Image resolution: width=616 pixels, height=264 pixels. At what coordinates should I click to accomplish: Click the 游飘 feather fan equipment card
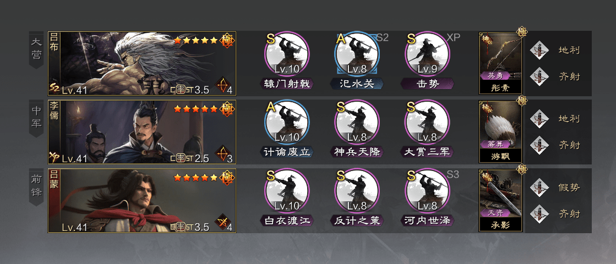pyautogui.click(x=500, y=131)
